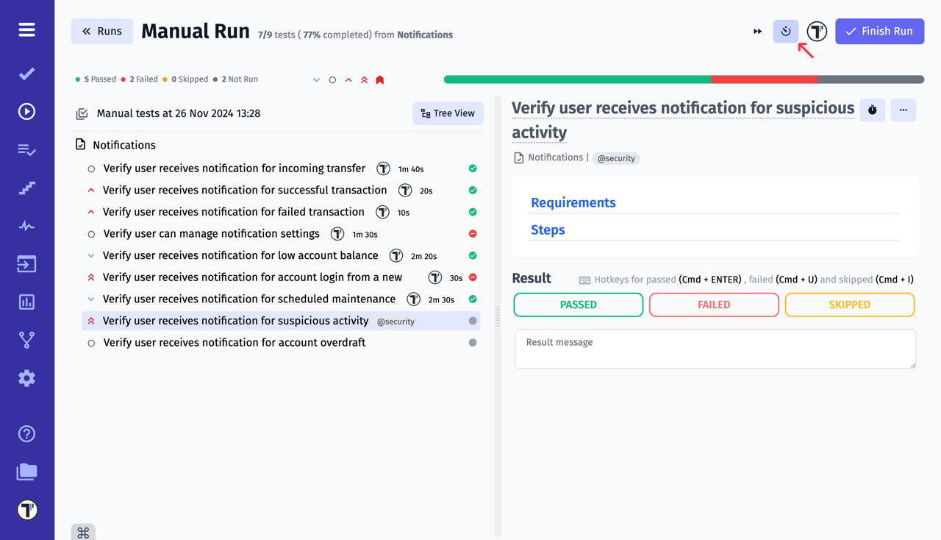Viewport: 941px width, 540px height.
Task: Click the Finish Run button
Action: (879, 32)
